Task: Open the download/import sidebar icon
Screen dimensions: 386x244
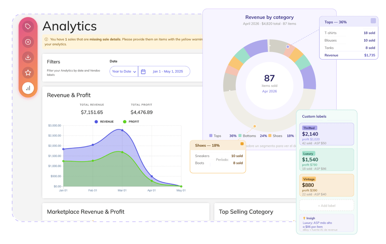Action: point(28,58)
